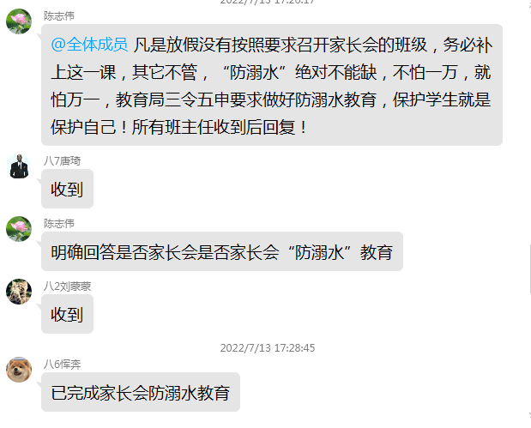The width and height of the screenshot is (531, 428).
Task: Click the scroll arrow at bottom right corner
Action: pos(529,415)
